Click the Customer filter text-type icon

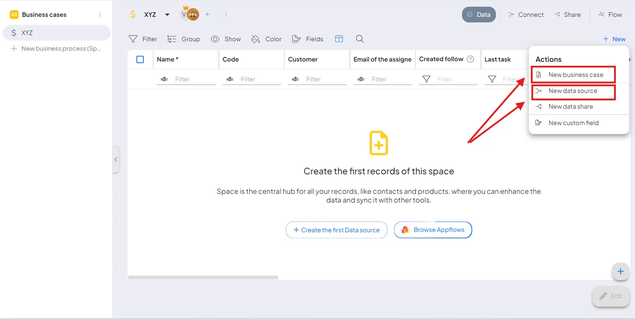295,79
